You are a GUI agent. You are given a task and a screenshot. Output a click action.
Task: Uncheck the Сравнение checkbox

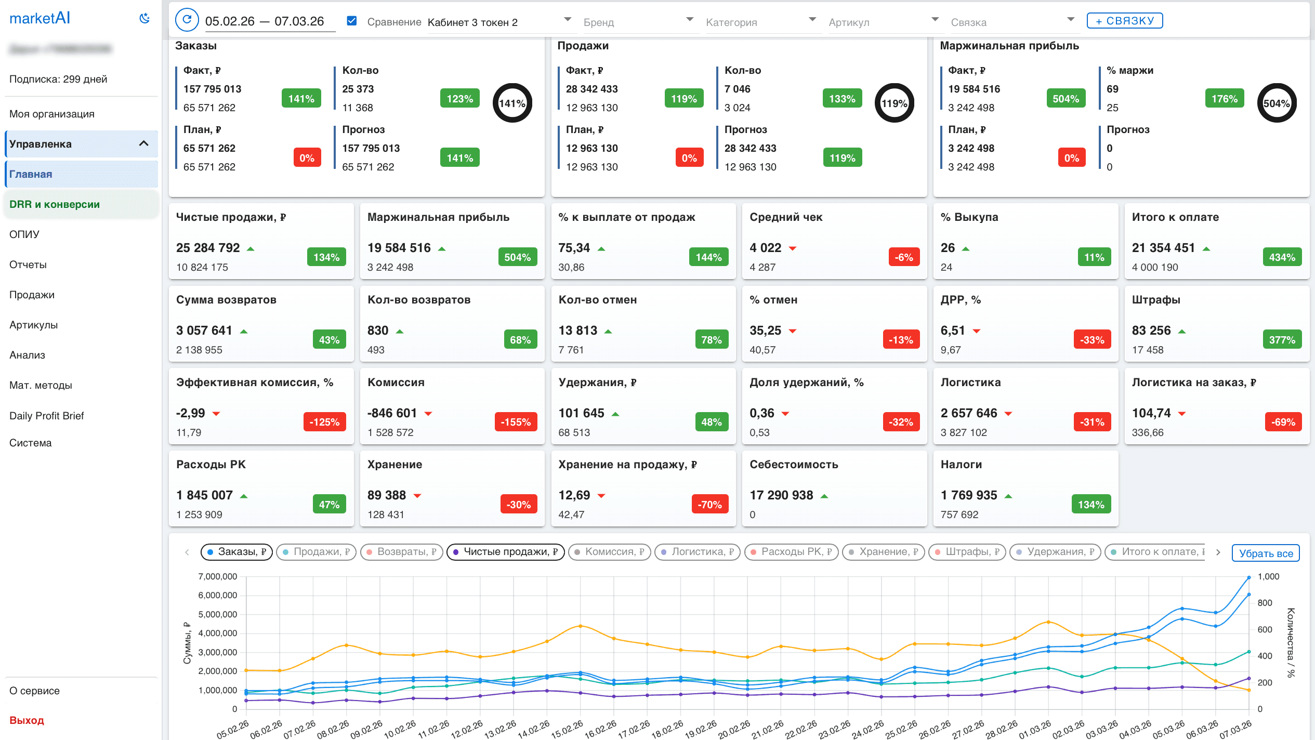352,21
